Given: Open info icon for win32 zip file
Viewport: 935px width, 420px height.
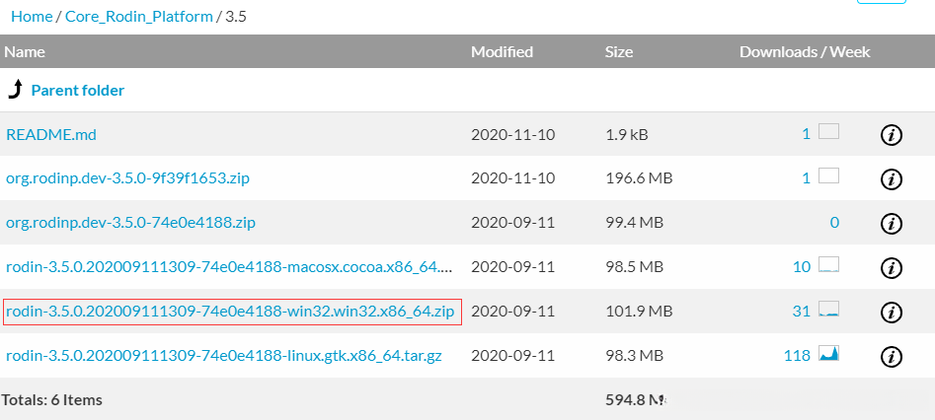Looking at the screenshot, I should click(891, 313).
